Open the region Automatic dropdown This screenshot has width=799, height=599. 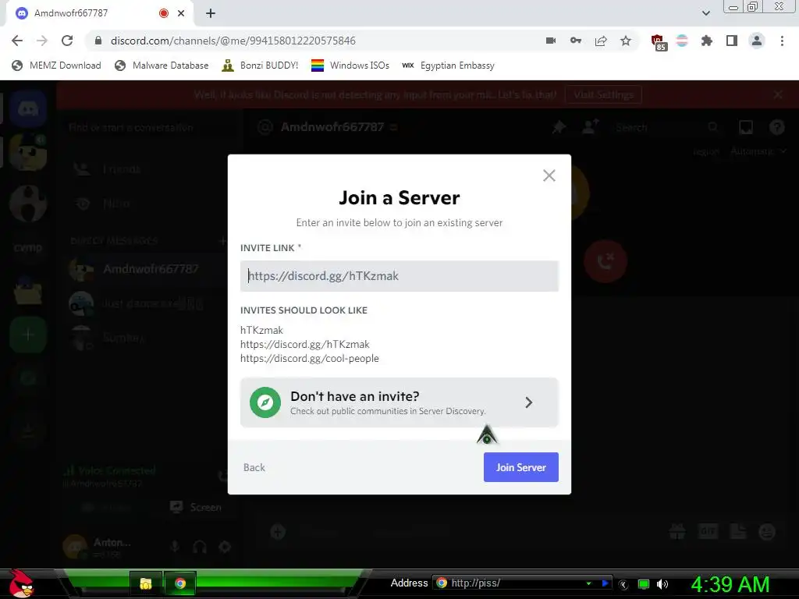tap(758, 151)
